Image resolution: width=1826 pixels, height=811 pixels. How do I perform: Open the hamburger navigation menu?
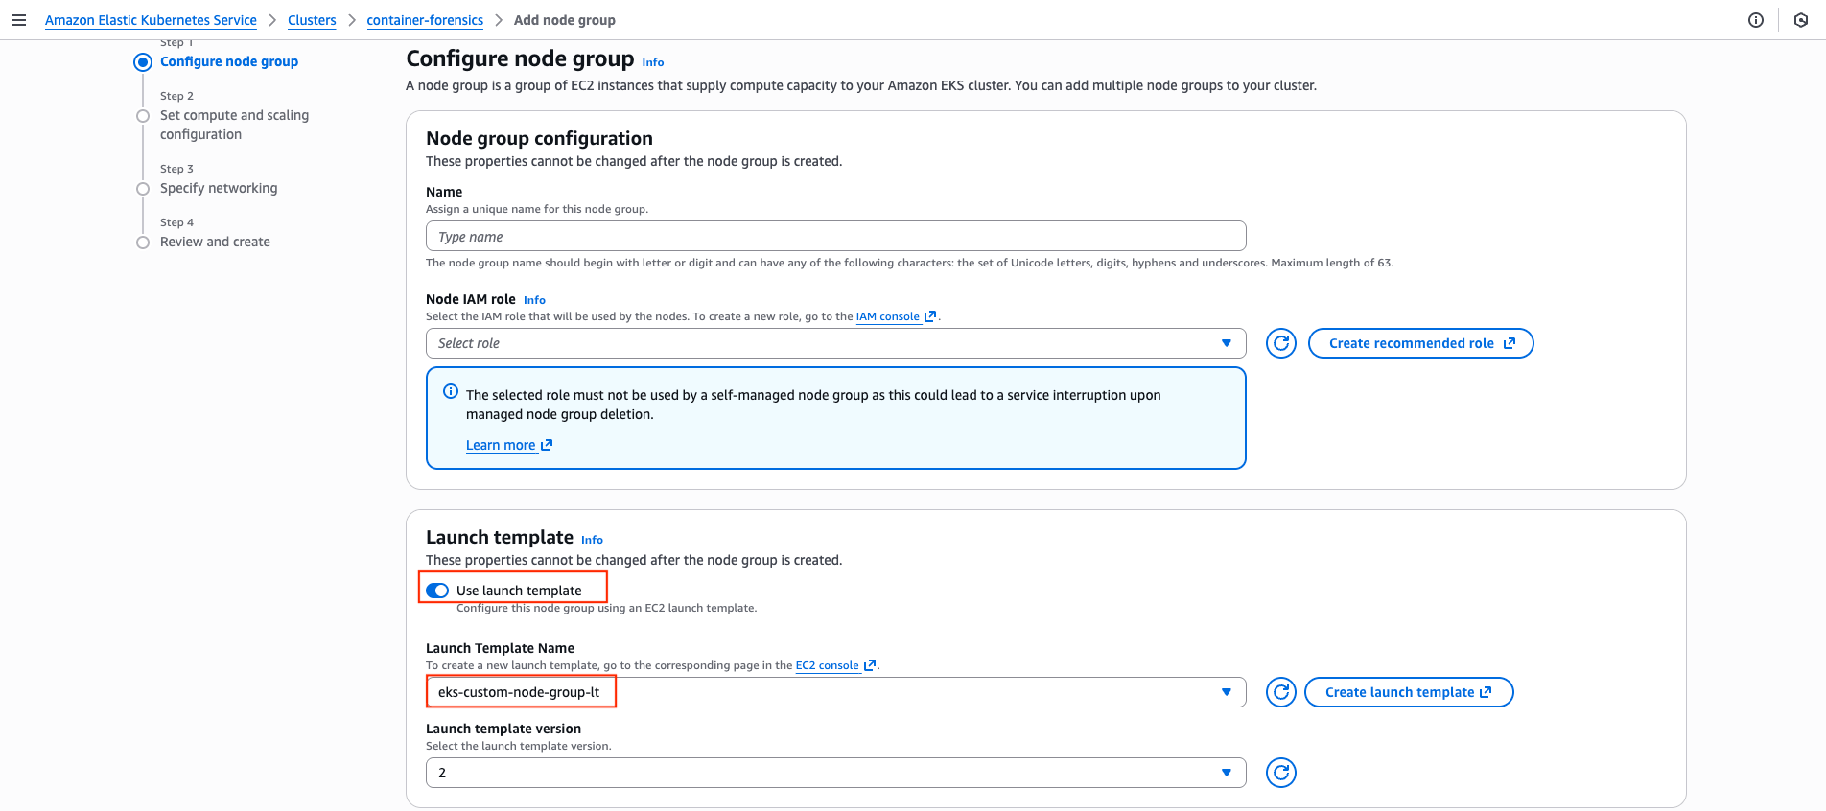(19, 20)
